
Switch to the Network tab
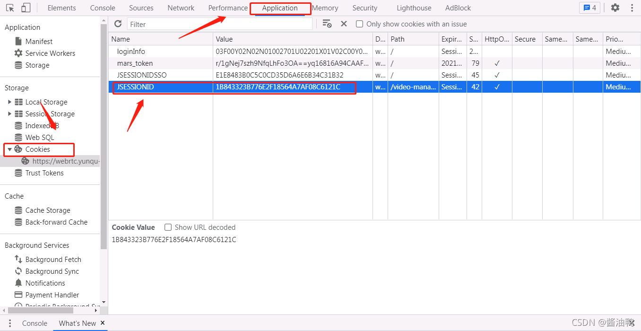tap(181, 8)
